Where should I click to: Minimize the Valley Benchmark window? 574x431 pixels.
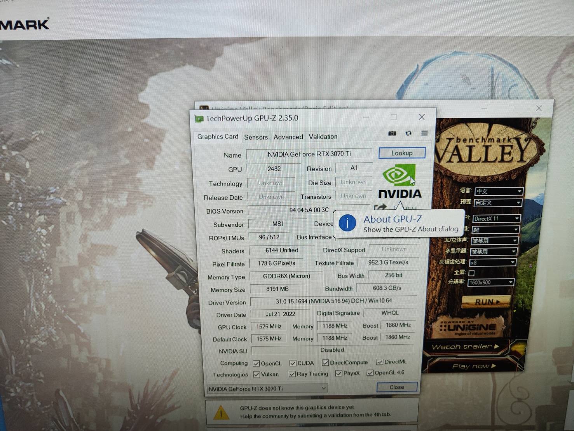[484, 108]
